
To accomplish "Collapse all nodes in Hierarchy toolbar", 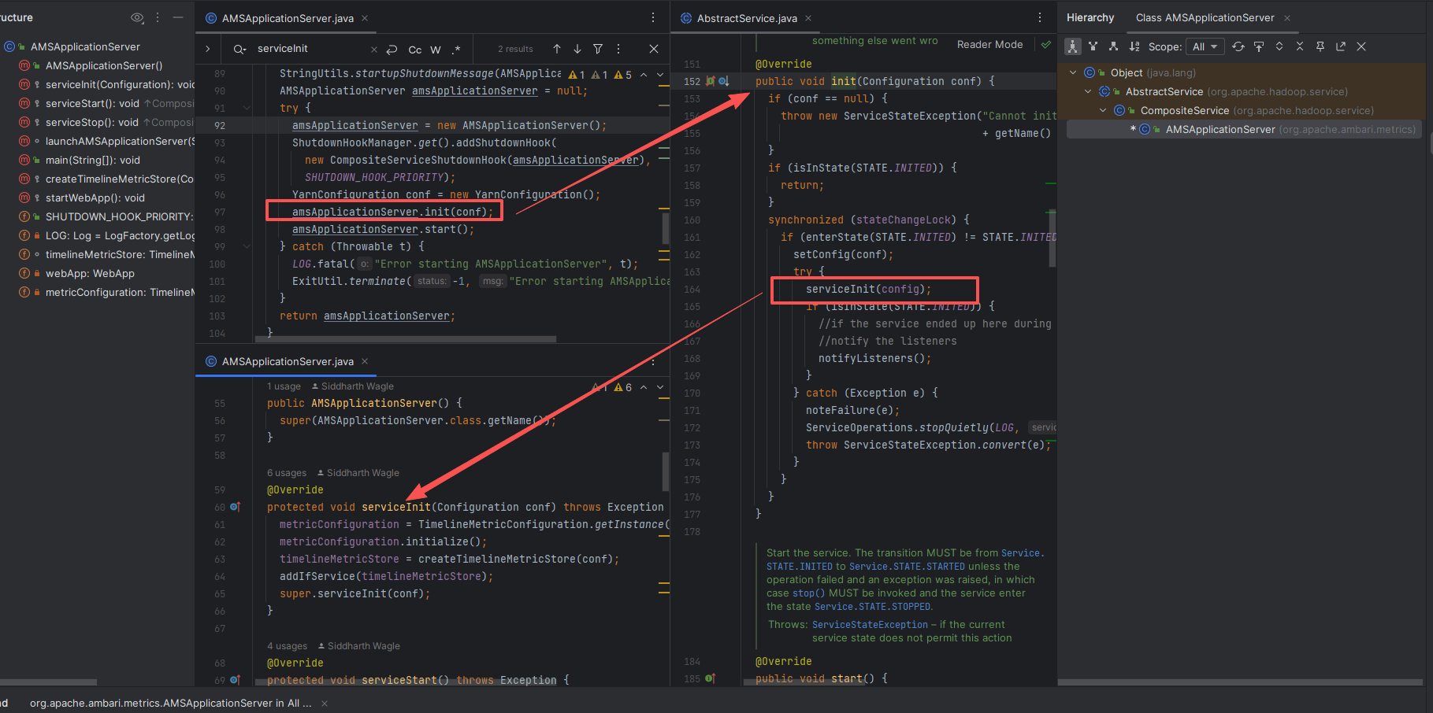I will tap(1300, 46).
